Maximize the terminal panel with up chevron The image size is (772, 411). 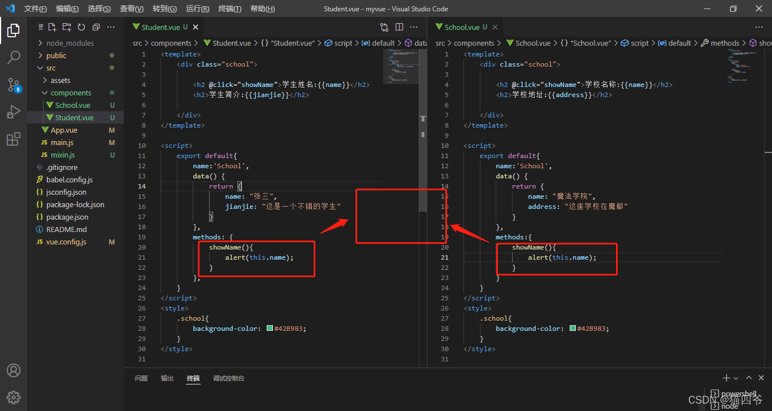pyautogui.click(x=749, y=378)
